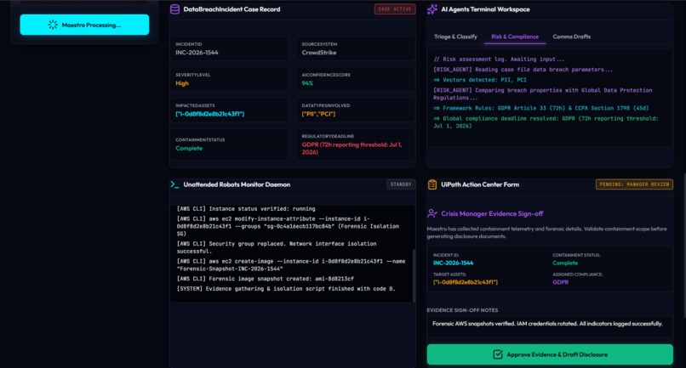Click the 'Instance status verified: running' log line
The width and height of the screenshot is (686, 368).
coord(246,208)
